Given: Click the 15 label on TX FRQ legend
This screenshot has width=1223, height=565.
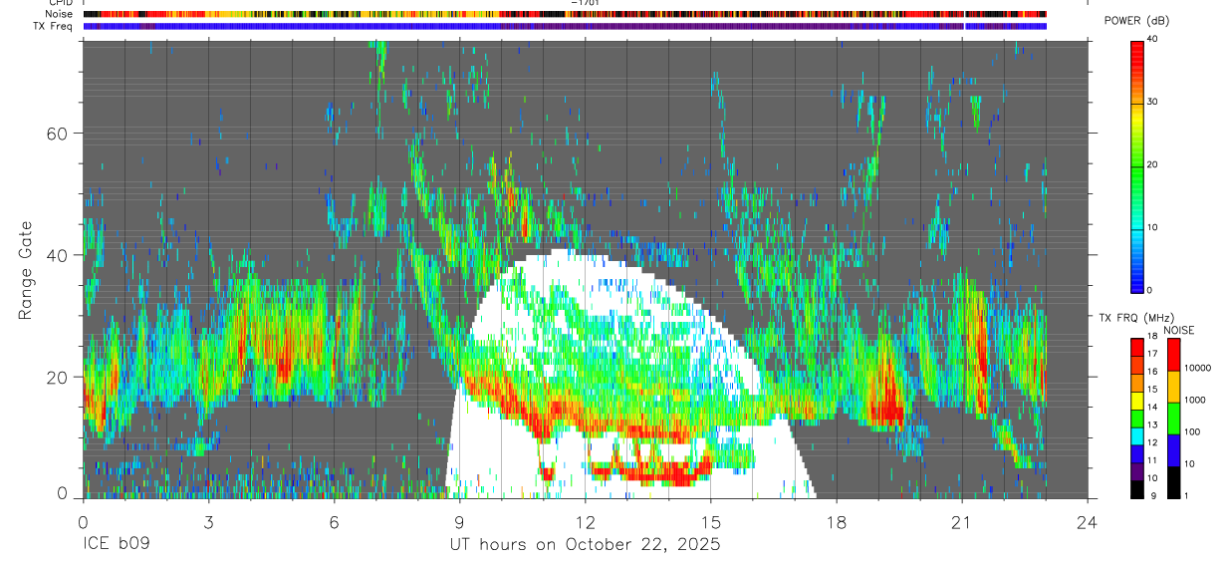Looking at the screenshot, I should tap(1152, 390).
